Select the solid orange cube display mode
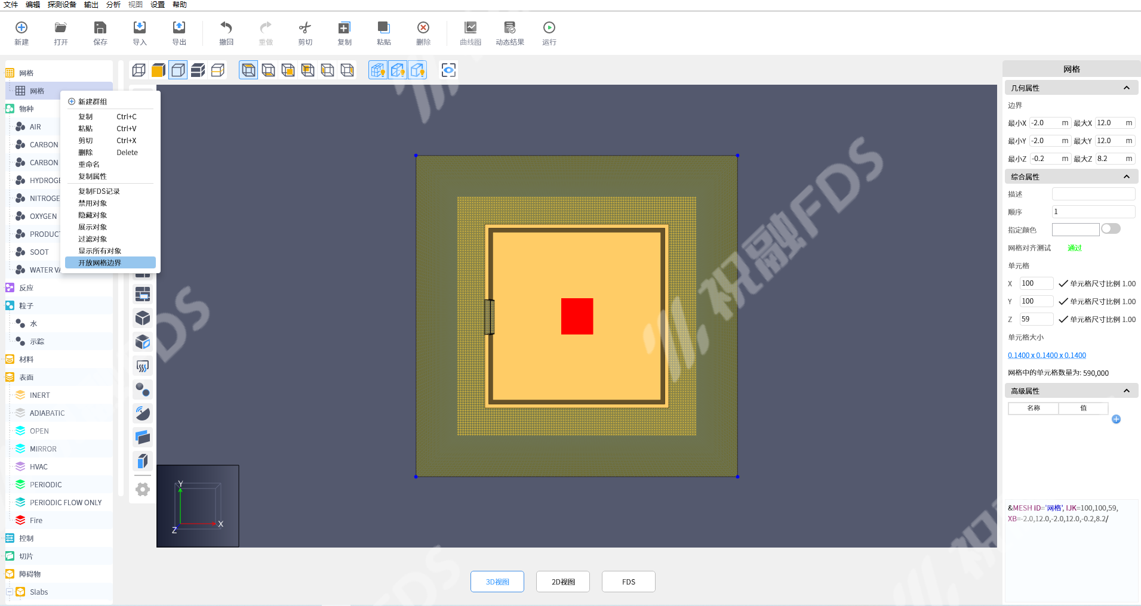The image size is (1141, 606). tap(158, 70)
